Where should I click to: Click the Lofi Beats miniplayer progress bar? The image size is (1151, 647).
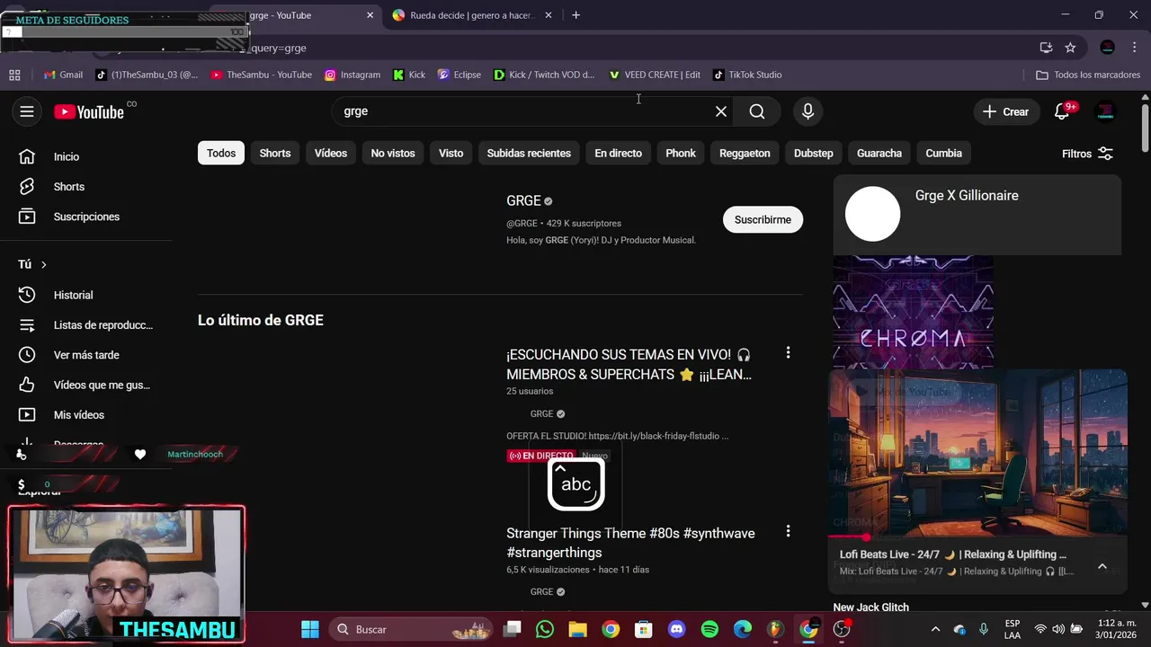tap(977, 537)
